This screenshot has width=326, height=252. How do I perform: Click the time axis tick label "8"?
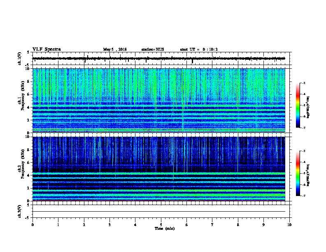238,225
